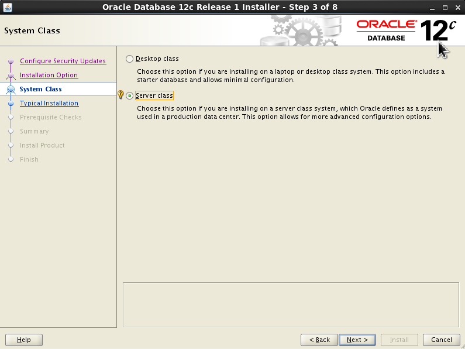465x349 pixels.
Task: Click the System Class page heading
Action: 32,30
